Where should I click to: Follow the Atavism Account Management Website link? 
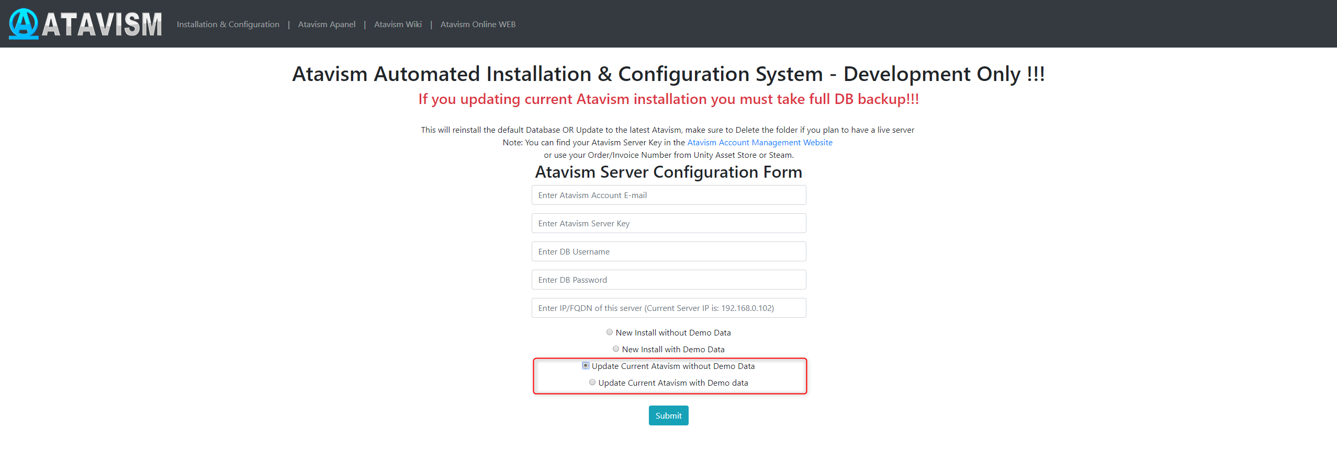[759, 143]
